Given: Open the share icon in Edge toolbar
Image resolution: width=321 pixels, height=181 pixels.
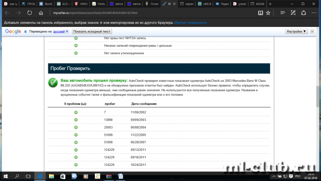Looking at the screenshot, I should coord(303,13).
